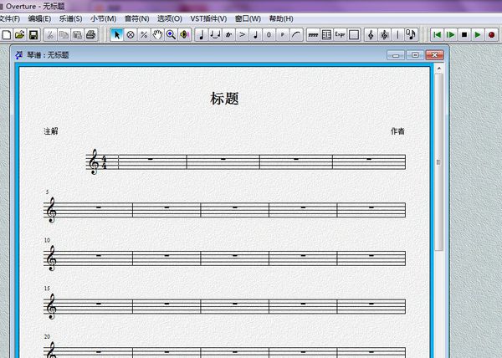Save the score with floppy disk icon
The height and width of the screenshot is (358, 502).
point(33,34)
